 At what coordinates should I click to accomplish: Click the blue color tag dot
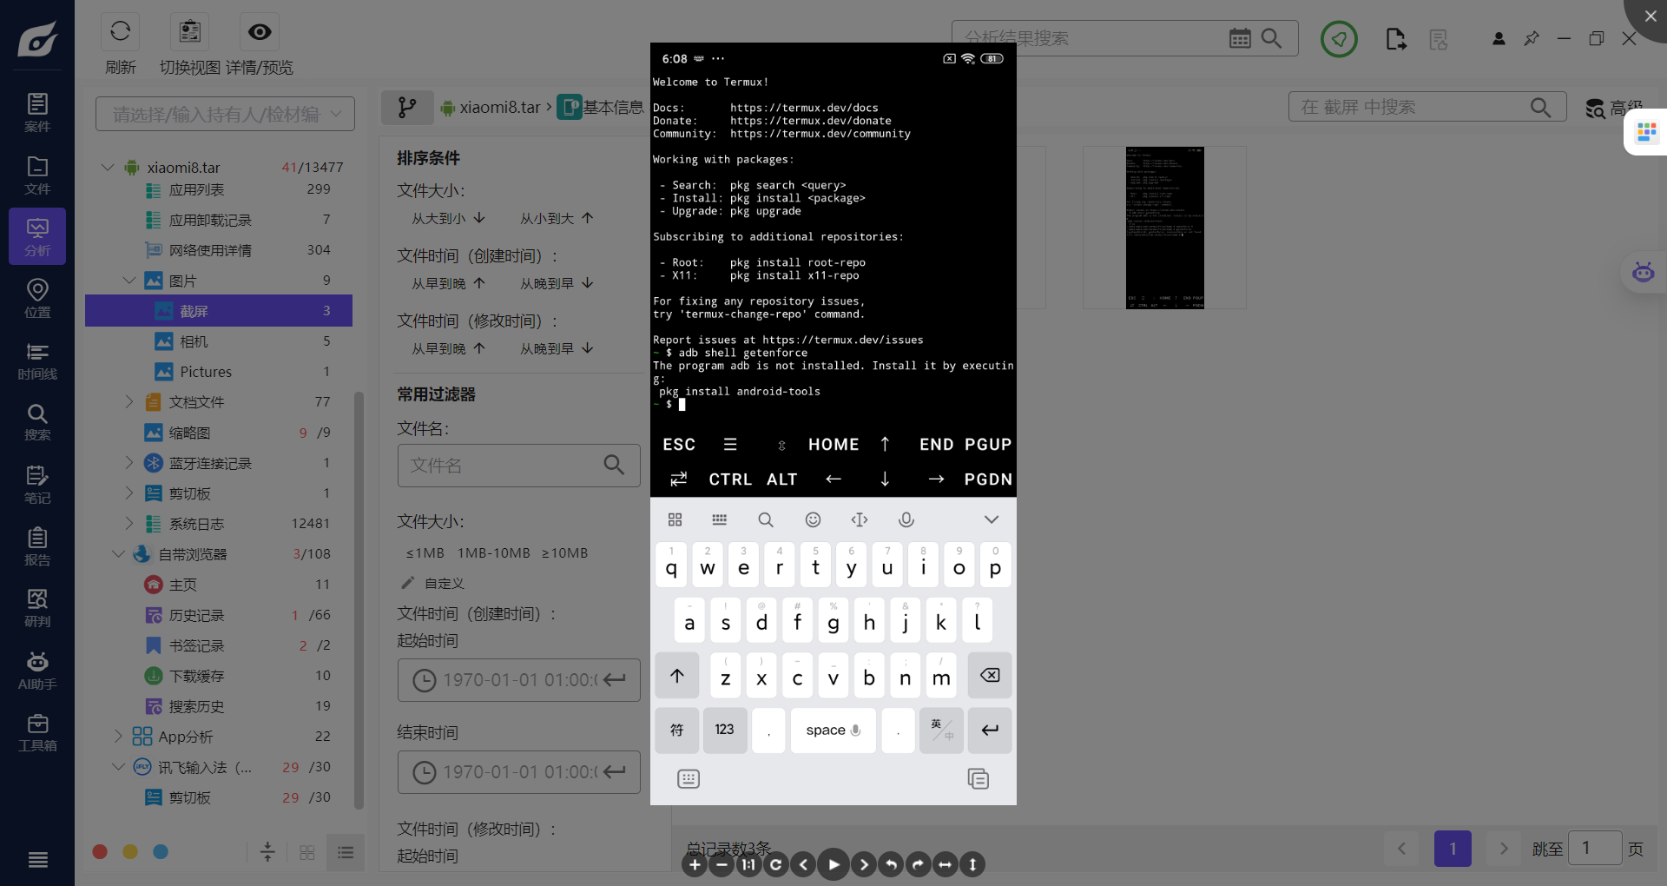161,852
